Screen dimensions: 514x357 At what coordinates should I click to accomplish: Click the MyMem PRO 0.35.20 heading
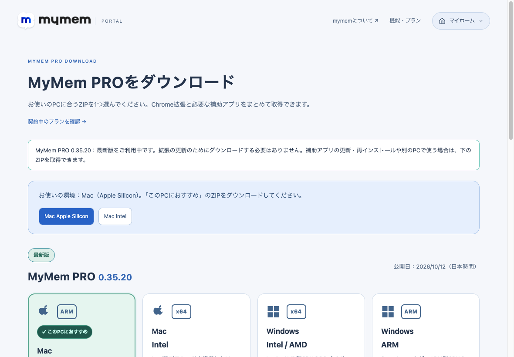pyautogui.click(x=80, y=277)
